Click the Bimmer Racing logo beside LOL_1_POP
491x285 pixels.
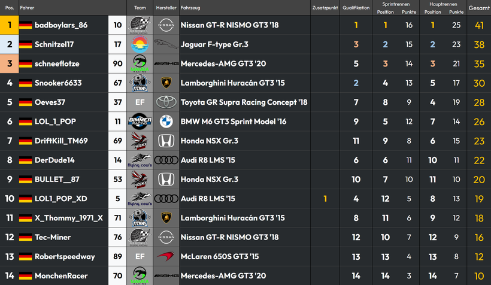click(x=140, y=122)
